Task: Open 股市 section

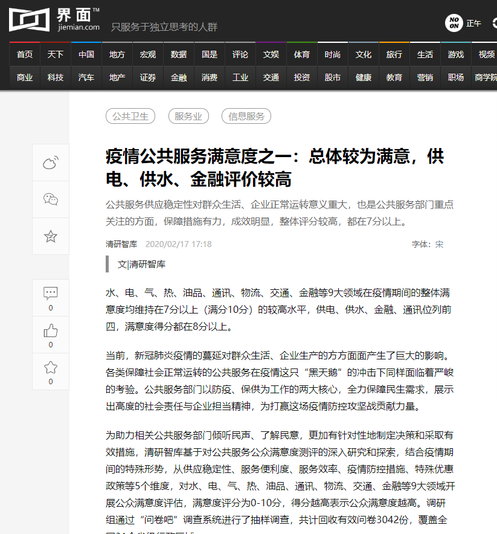Action: click(x=333, y=77)
